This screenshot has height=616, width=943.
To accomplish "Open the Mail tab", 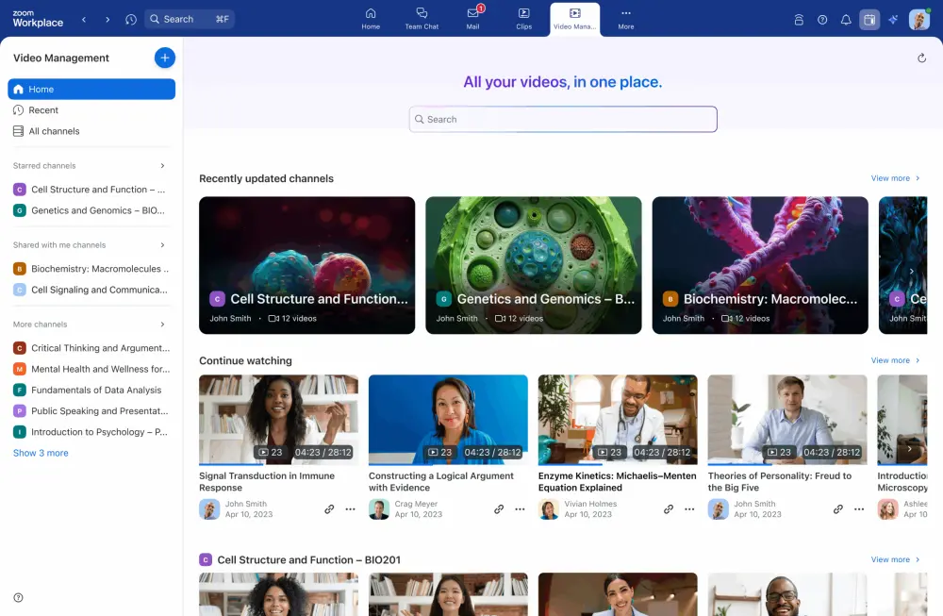I will [472, 18].
